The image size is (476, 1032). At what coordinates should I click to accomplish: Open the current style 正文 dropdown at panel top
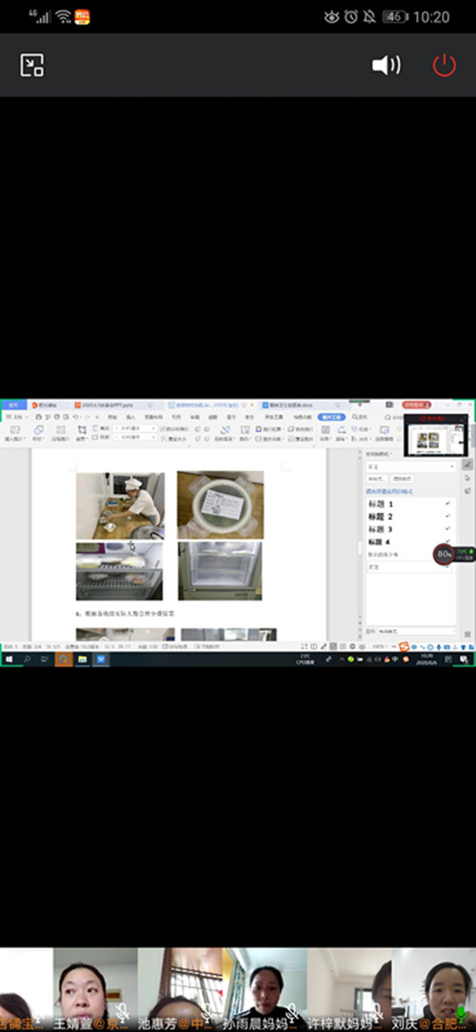(x=411, y=466)
